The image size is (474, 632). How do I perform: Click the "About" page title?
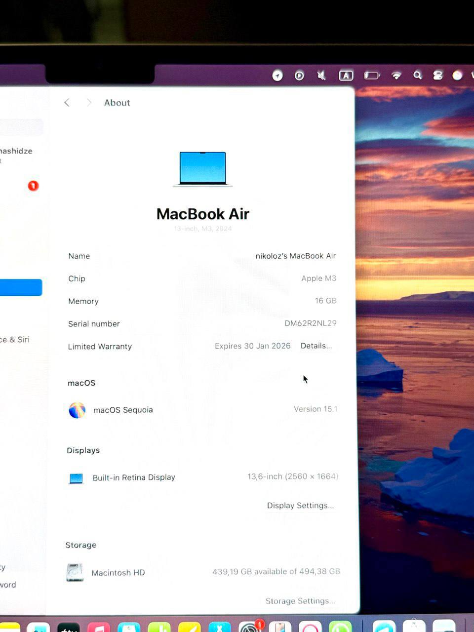[x=117, y=103]
